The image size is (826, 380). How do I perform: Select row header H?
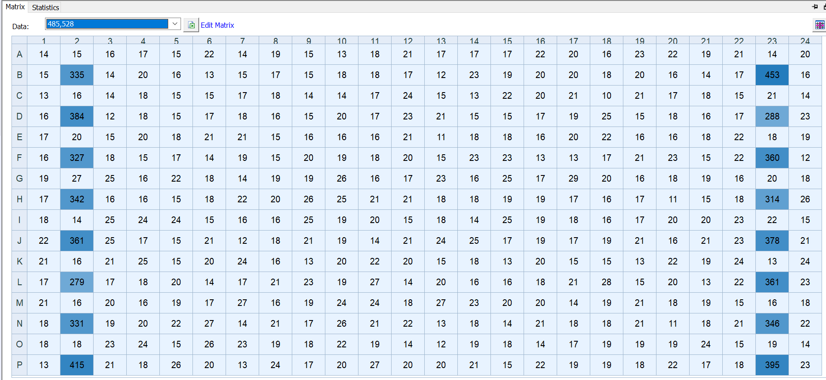19,199
